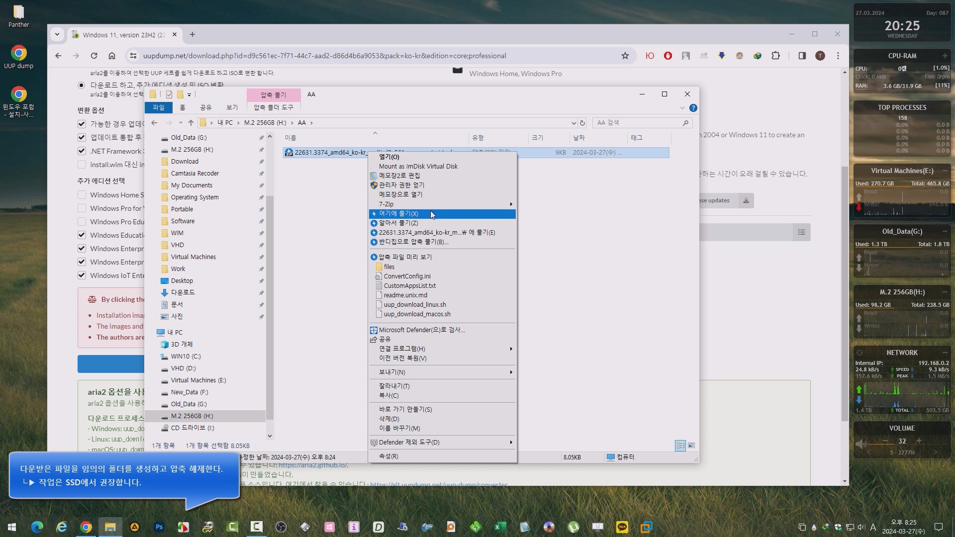
Task: Open Chrome tab search dropdown
Action: pos(57,35)
